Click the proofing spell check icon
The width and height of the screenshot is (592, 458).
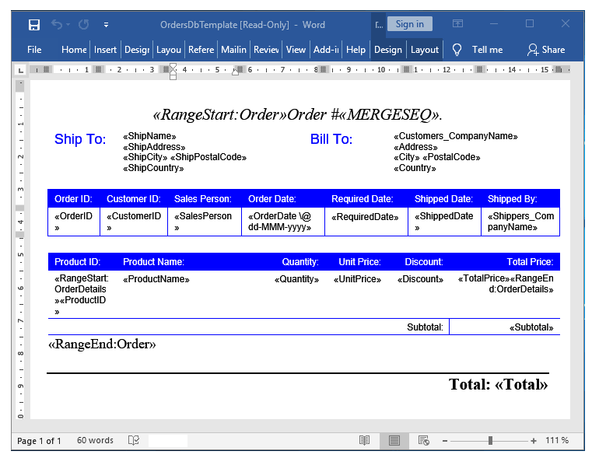coord(134,440)
